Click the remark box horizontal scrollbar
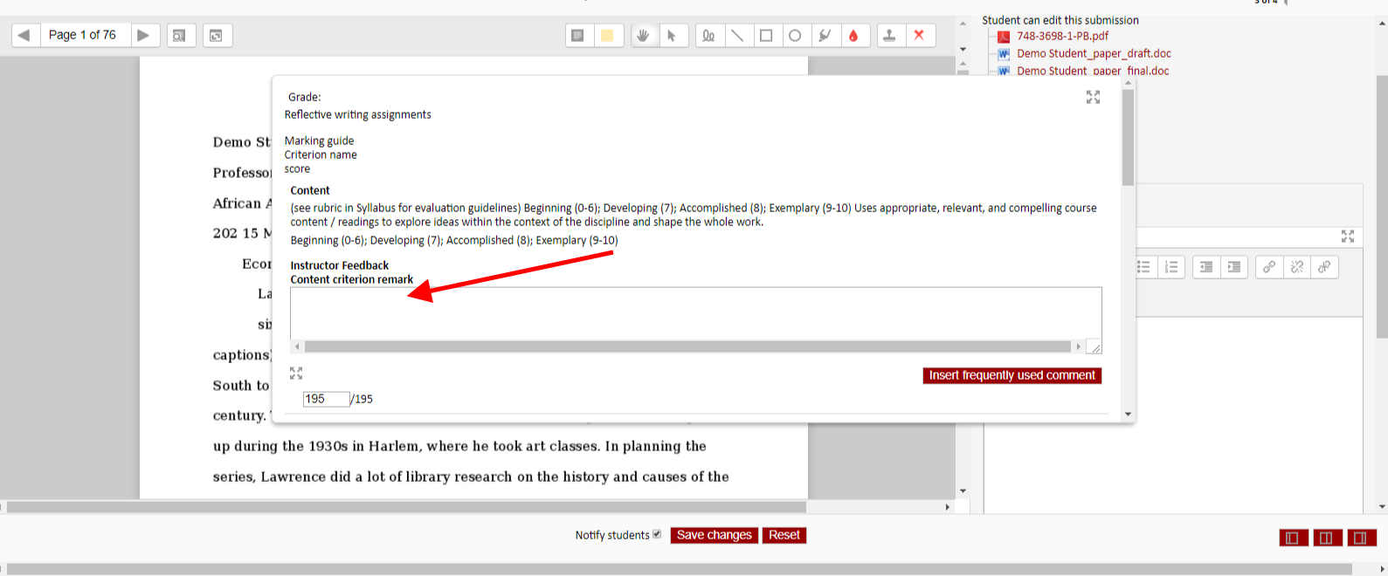 pos(687,346)
